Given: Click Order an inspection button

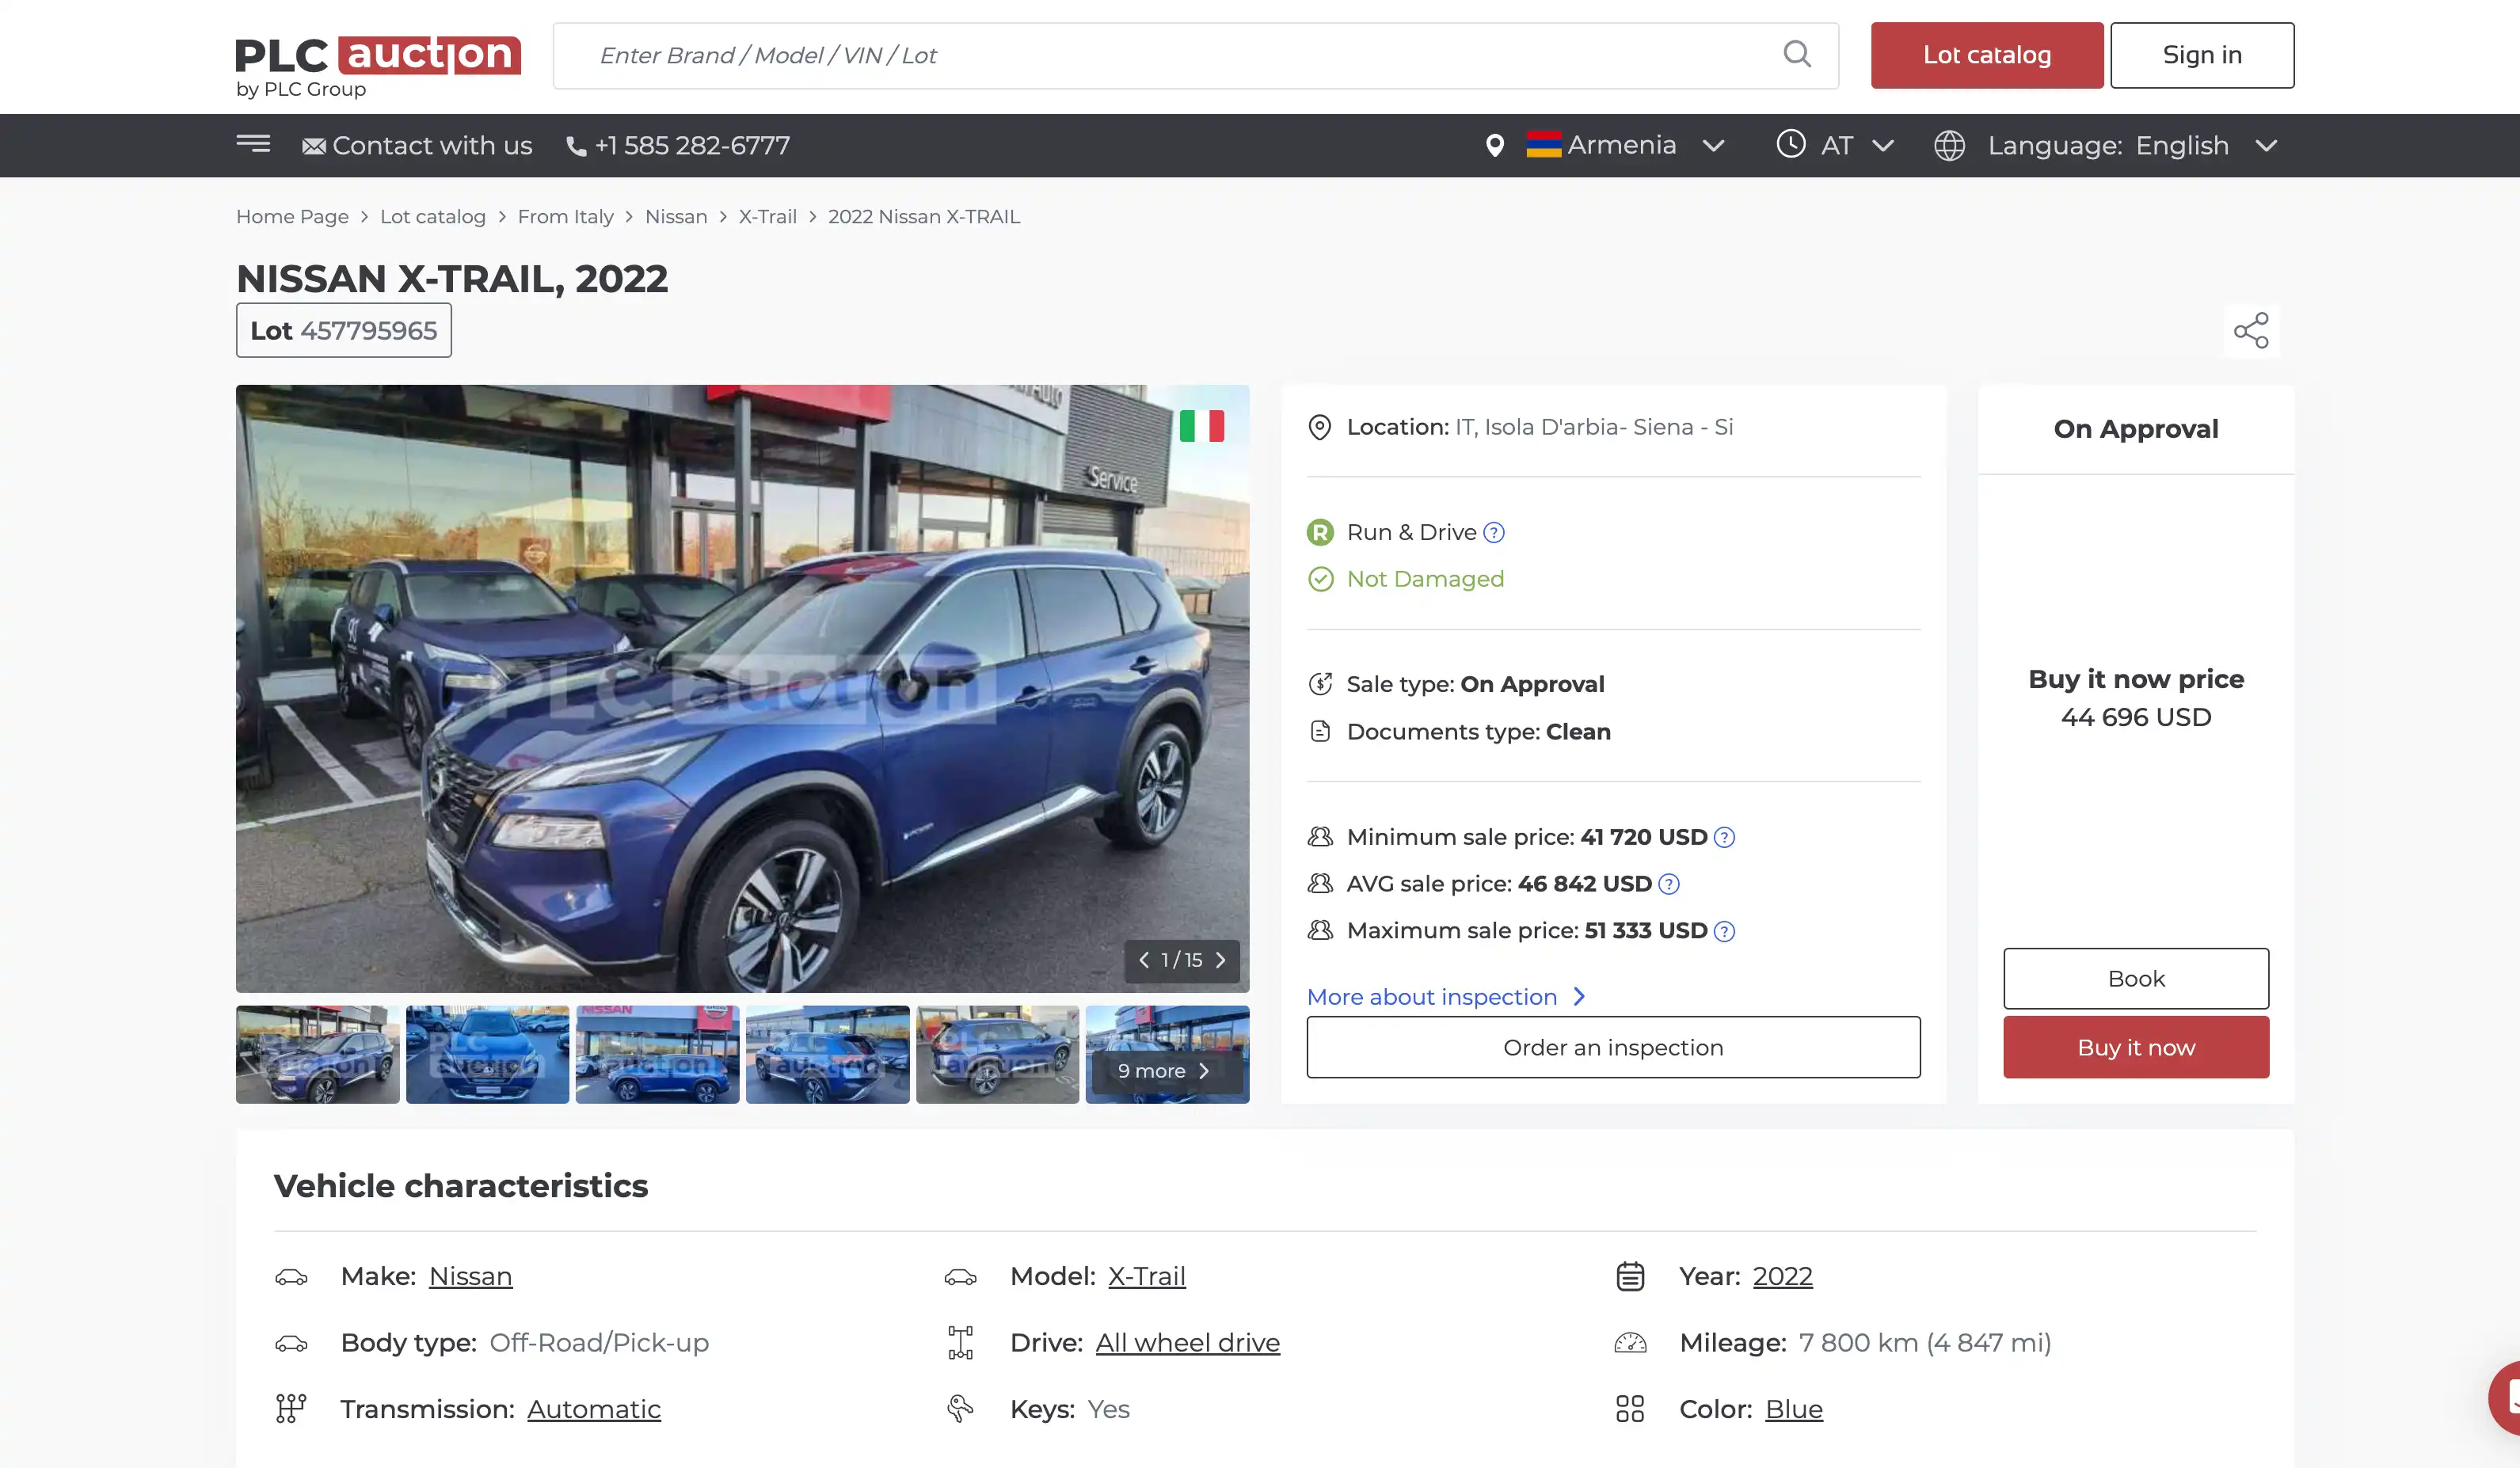Looking at the screenshot, I should pos(1612,1047).
